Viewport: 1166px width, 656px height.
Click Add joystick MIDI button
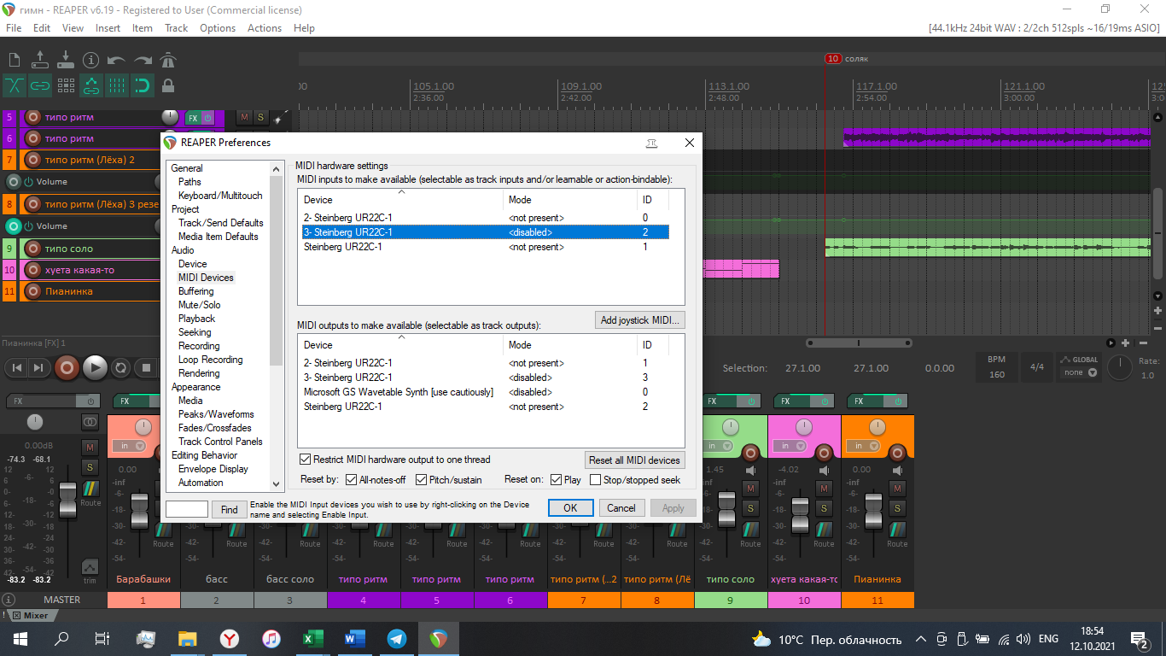(x=640, y=320)
